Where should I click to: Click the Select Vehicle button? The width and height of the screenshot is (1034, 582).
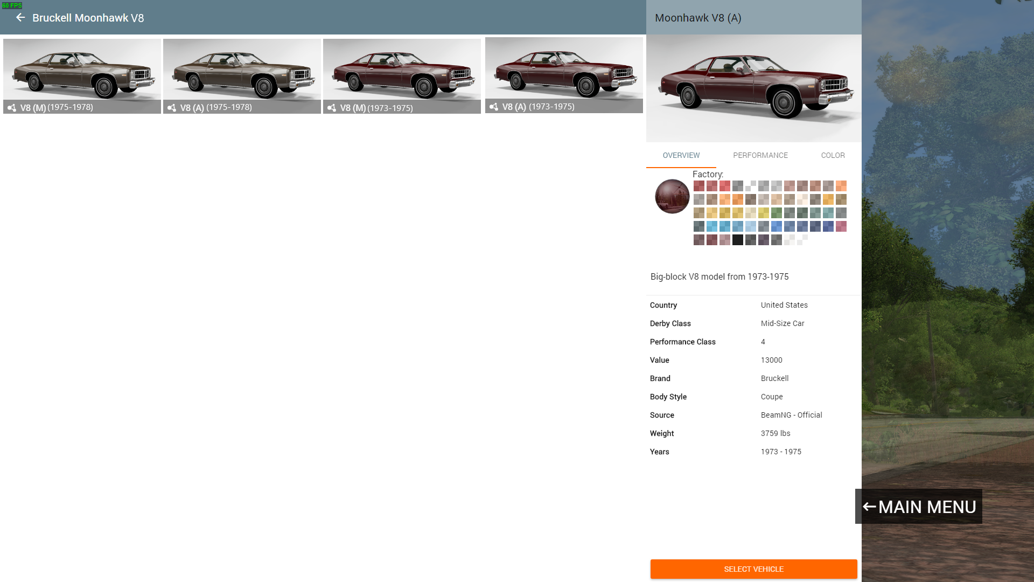754,569
